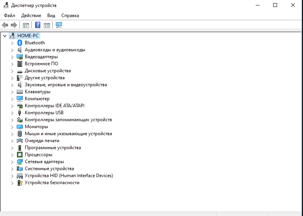303x216 pixels.
Task: Expand the Системные устройства chevron
Action: coord(12,169)
